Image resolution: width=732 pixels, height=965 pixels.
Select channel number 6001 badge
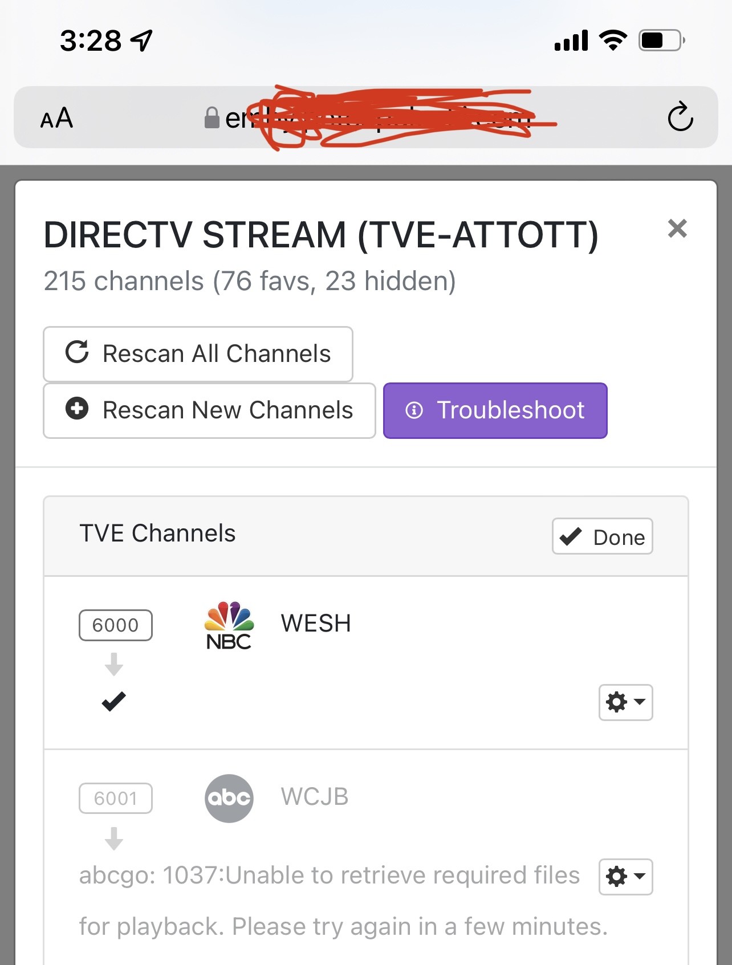tap(115, 798)
